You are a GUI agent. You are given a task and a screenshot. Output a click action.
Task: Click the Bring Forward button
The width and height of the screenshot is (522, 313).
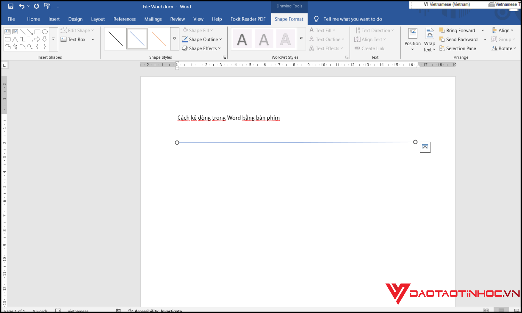[x=457, y=31]
